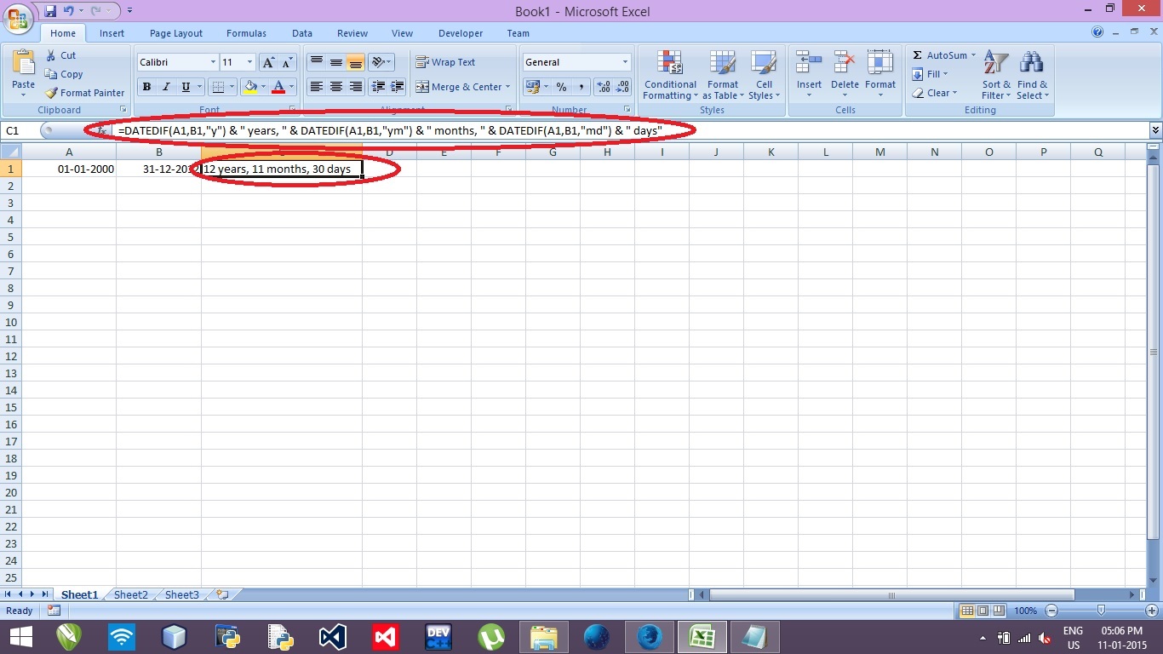The height and width of the screenshot is (654, 1163).
Task: Open the Sheet2 worksheet tab
Action: [131, 595]
